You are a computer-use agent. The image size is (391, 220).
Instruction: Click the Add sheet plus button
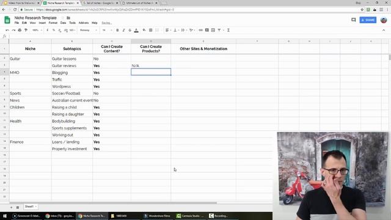tap(11, 207)
